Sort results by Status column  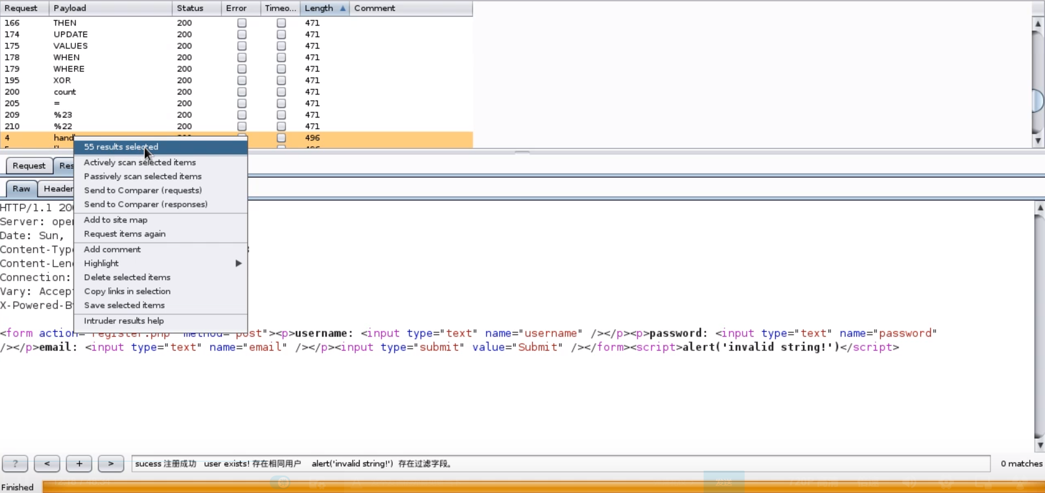[x=196, y=8]
